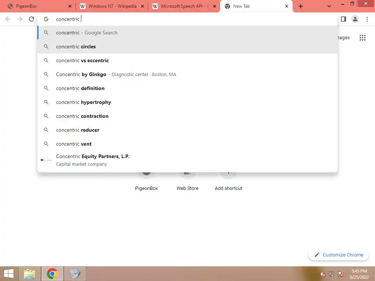Viewport: 375px width, 281px height.
Task: Reload the page
Action: click(31, 19)
